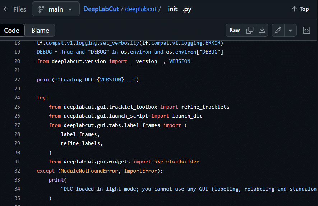This screenshot has height=206, width=318.
Task: Click the up arrow beside Top
Action: point(294,9)
